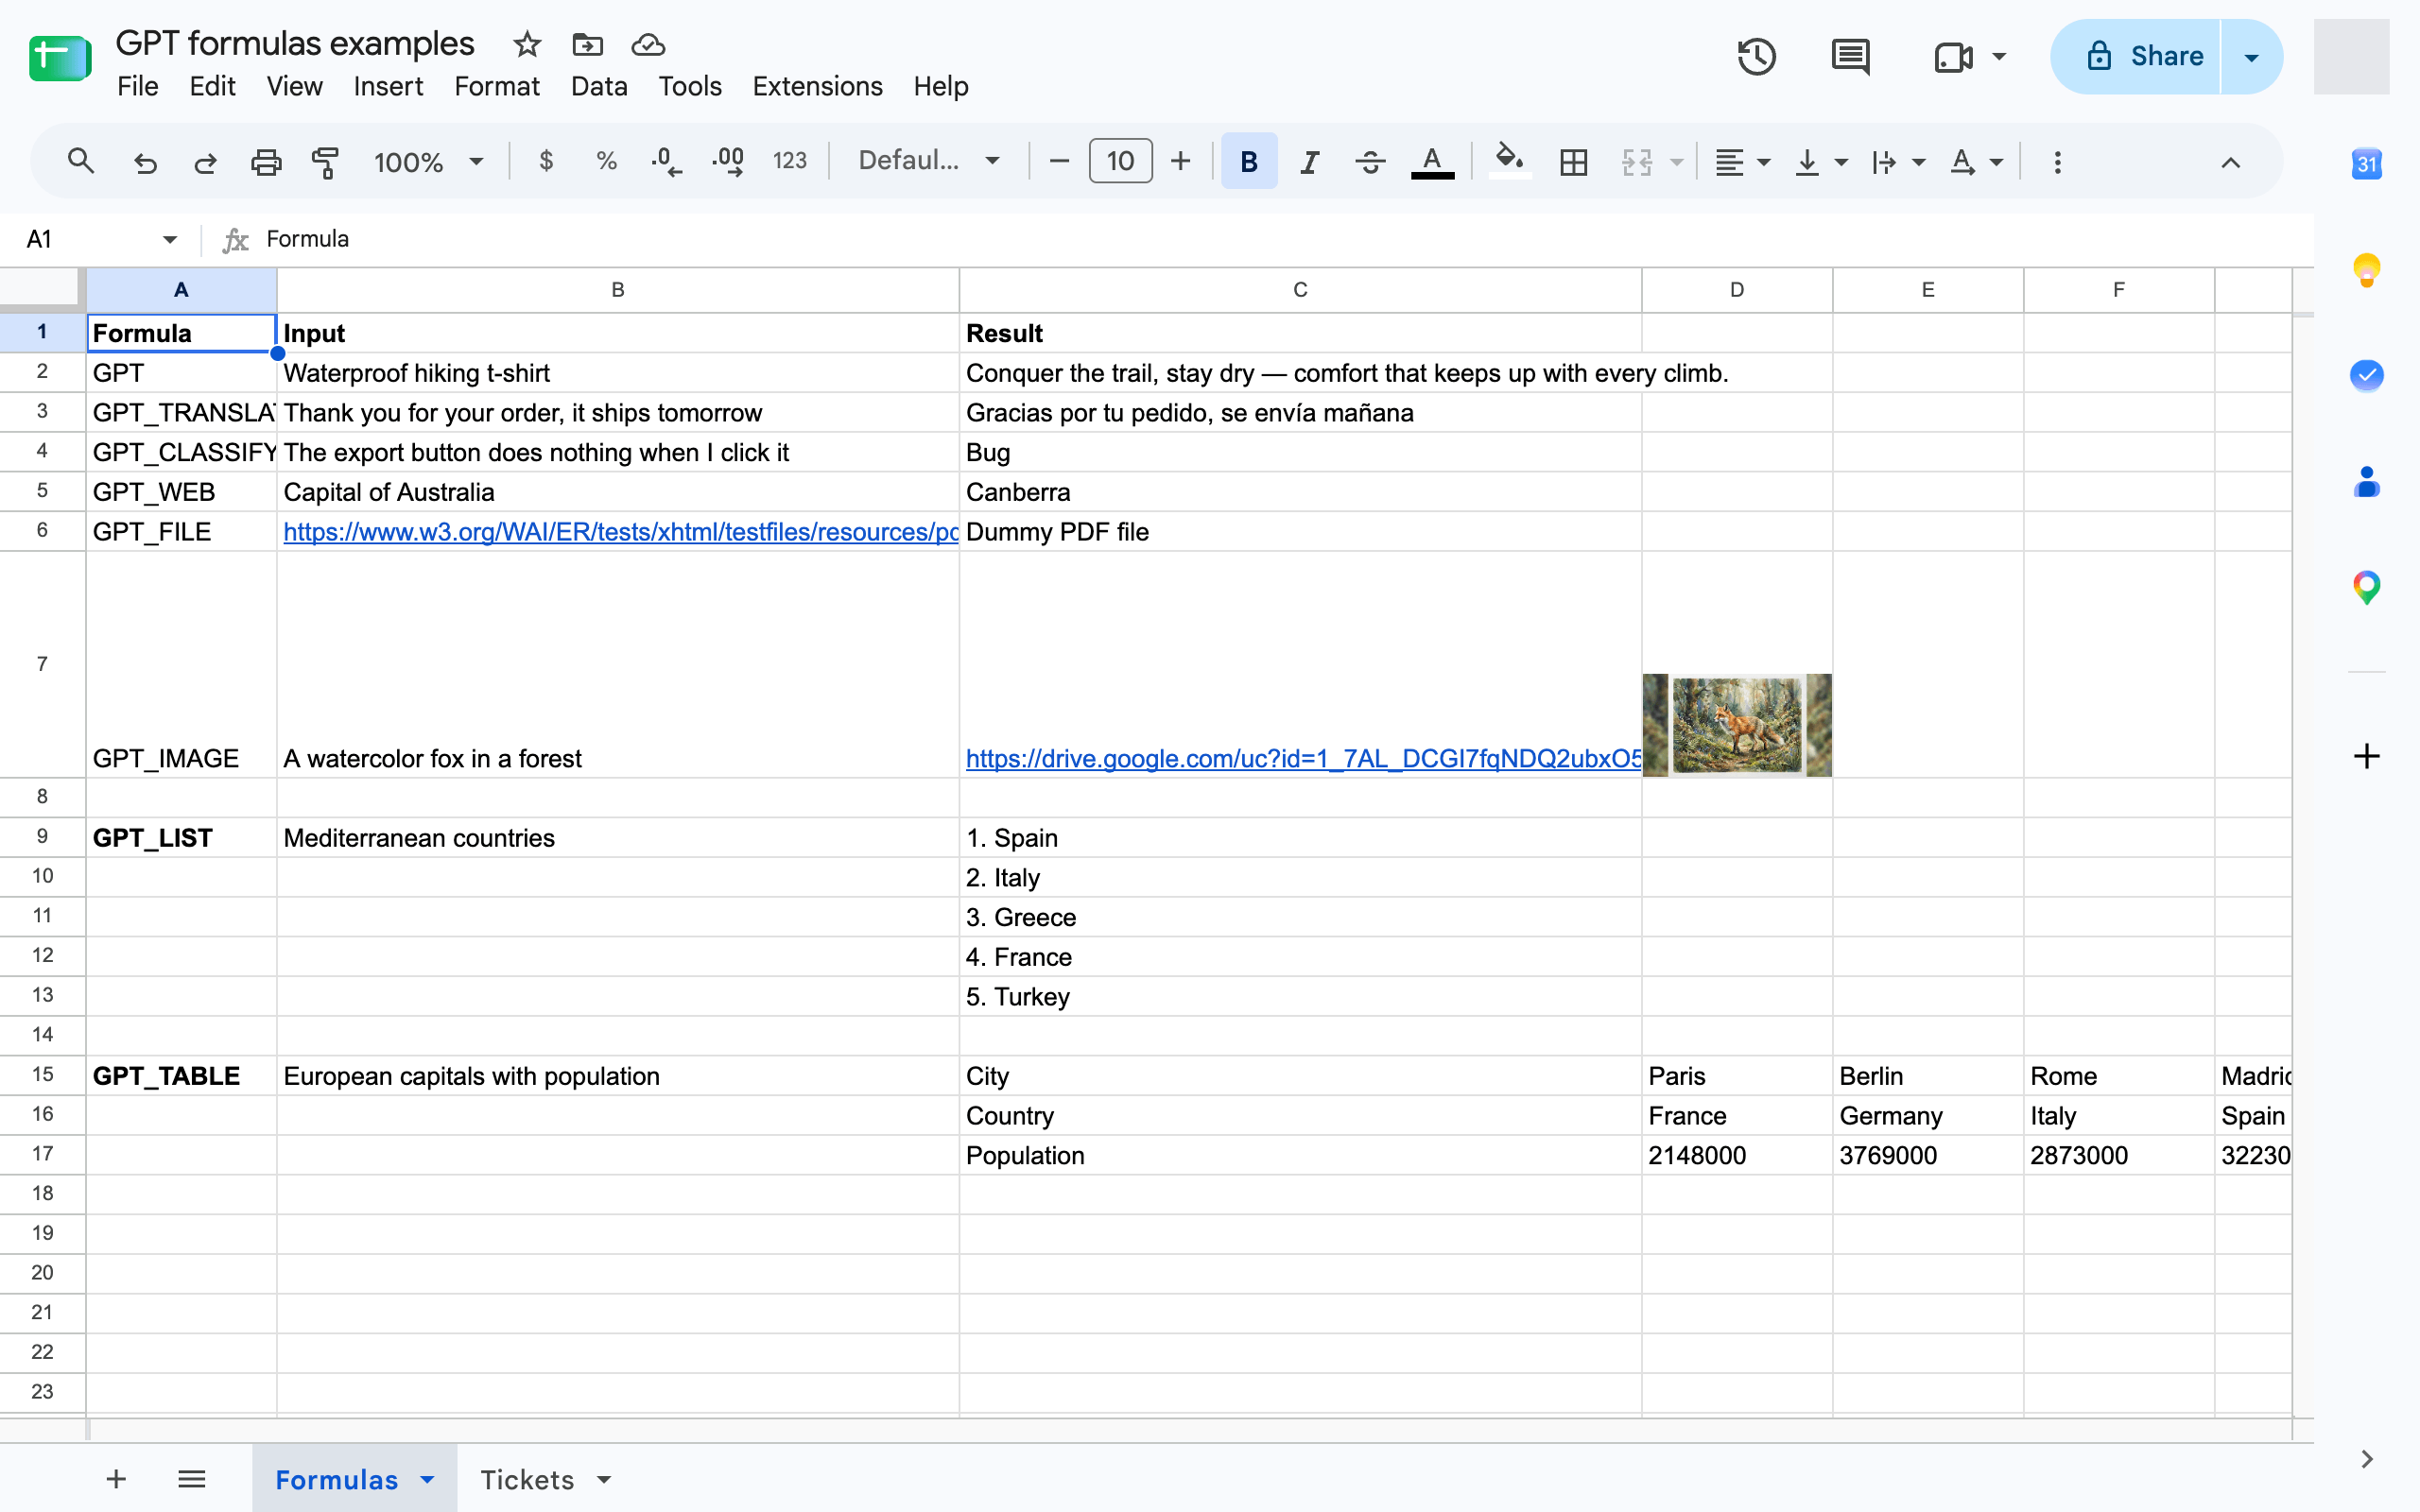Image resolution: width=2420 pixels, height=1512 pixels.
Task: Click the redo arrow icon
Action: coord(205,161)
